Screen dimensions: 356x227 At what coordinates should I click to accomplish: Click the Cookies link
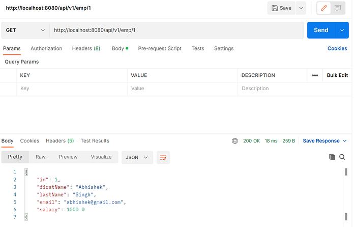tap(337, 48)
